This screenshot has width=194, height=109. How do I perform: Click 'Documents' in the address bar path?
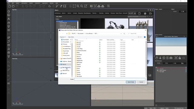(x=80, y=34)
